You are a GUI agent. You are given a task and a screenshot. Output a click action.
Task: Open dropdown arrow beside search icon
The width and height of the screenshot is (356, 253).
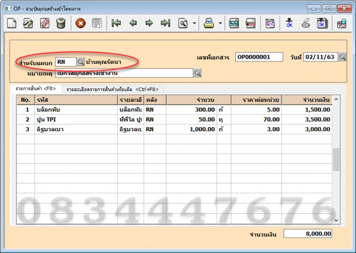click(194, 23)
